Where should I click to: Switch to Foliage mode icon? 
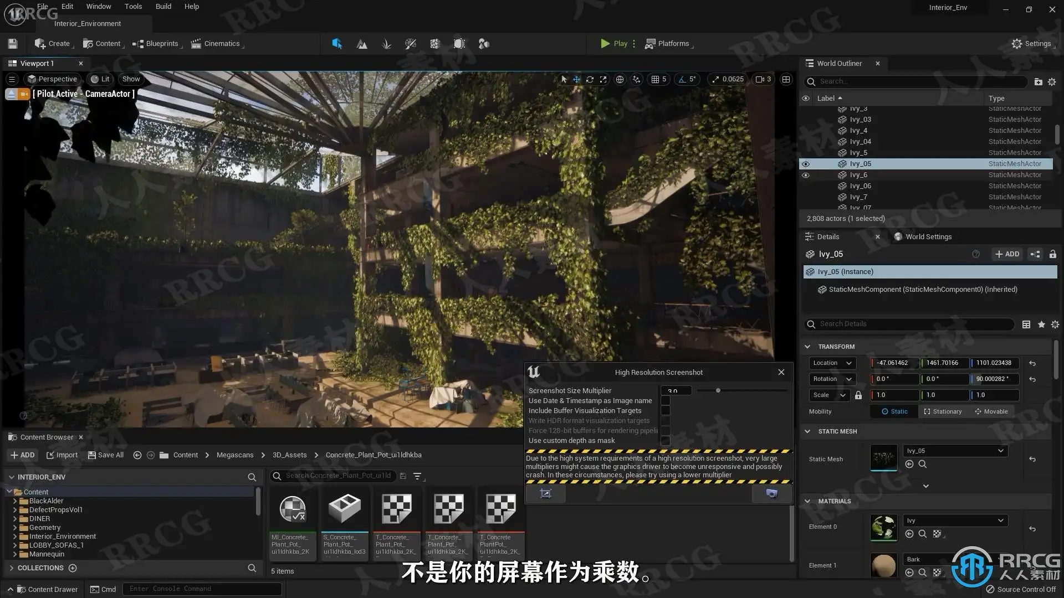pyautogui.click(x=386, y=44)
